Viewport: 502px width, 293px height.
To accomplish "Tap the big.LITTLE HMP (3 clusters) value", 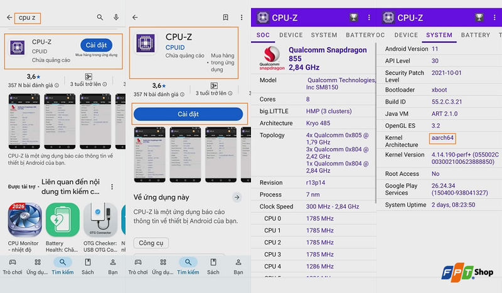I will [x=328, y=111].
